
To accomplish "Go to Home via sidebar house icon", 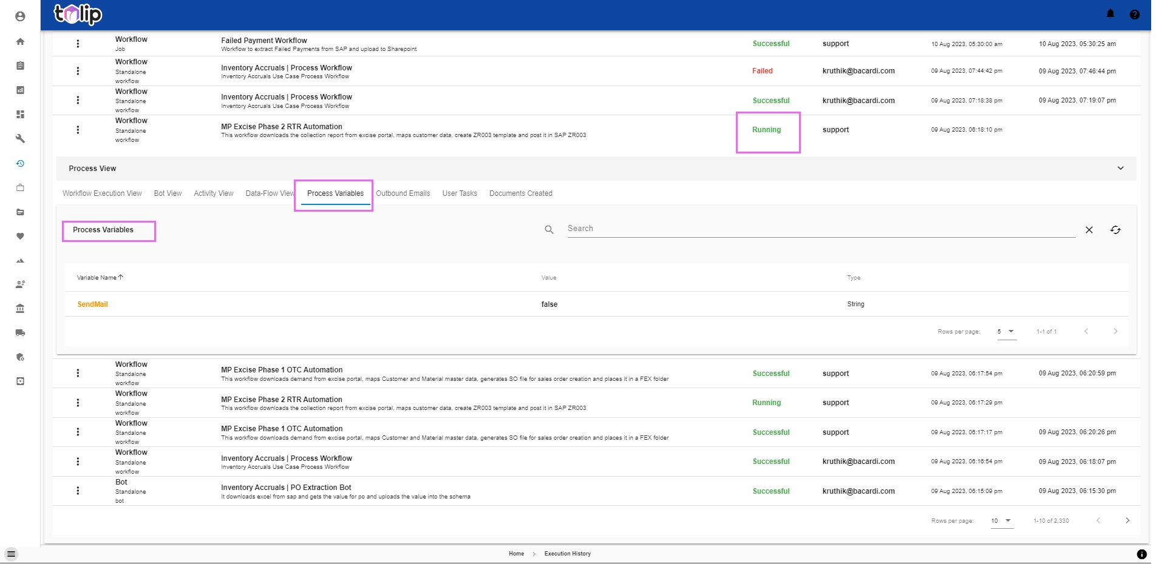I will [x=20, y=41].
